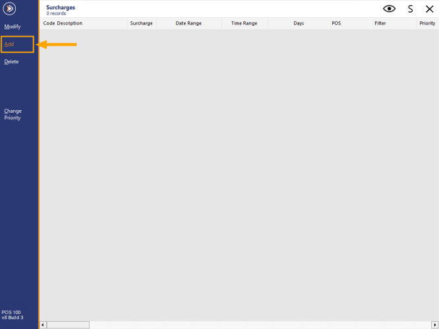Click the S icon in header
The height and width of the screenshot is (329, 439).
410,9
